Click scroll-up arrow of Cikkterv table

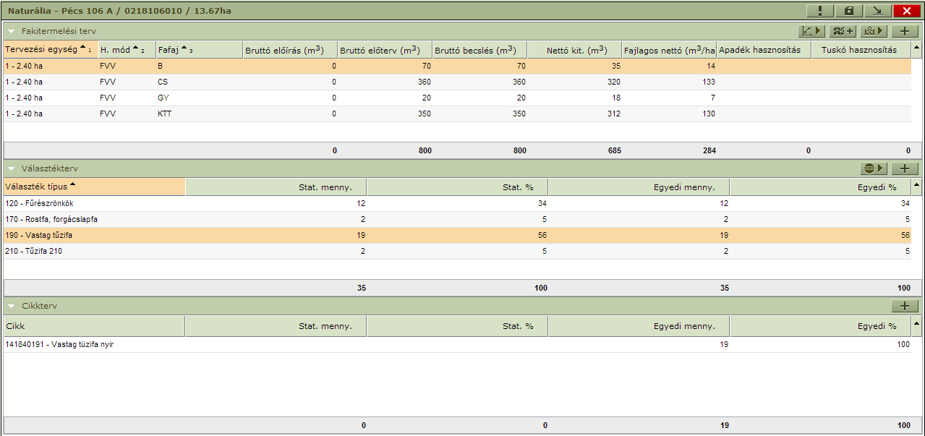[x=917, y=325]
